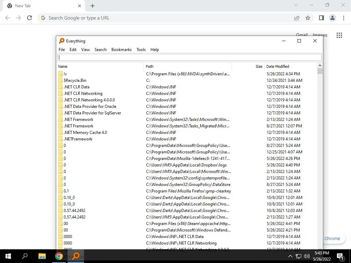The image size is (351, 263).
Task: Reload the Chrome page
Action: [x=29, y=18]
